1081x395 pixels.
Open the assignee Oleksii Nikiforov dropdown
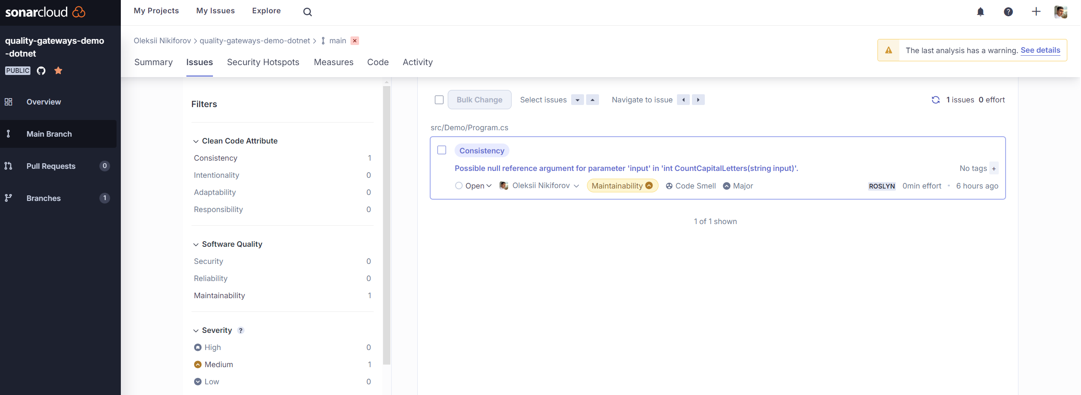click(539, 186)
